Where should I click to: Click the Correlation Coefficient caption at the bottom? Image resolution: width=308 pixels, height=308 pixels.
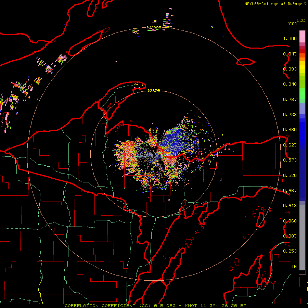(155, 306)
